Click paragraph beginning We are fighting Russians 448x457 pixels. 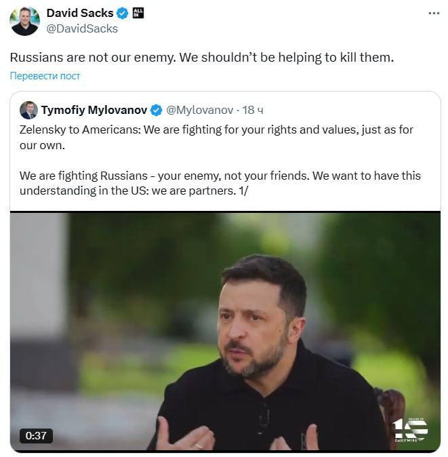click(x=220, y=183)
